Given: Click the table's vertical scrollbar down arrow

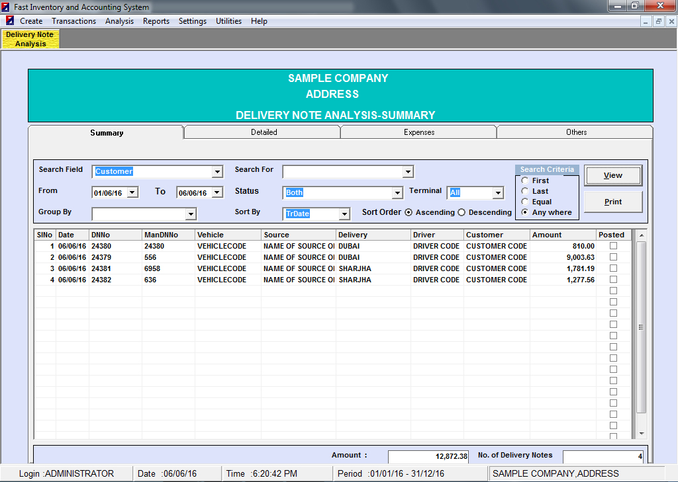Looking at the screenshot, I should 641,434.
